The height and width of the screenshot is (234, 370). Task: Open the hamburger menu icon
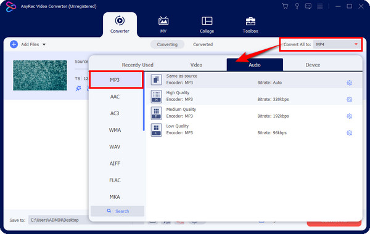pyautogui.click(x=319, y=6)
